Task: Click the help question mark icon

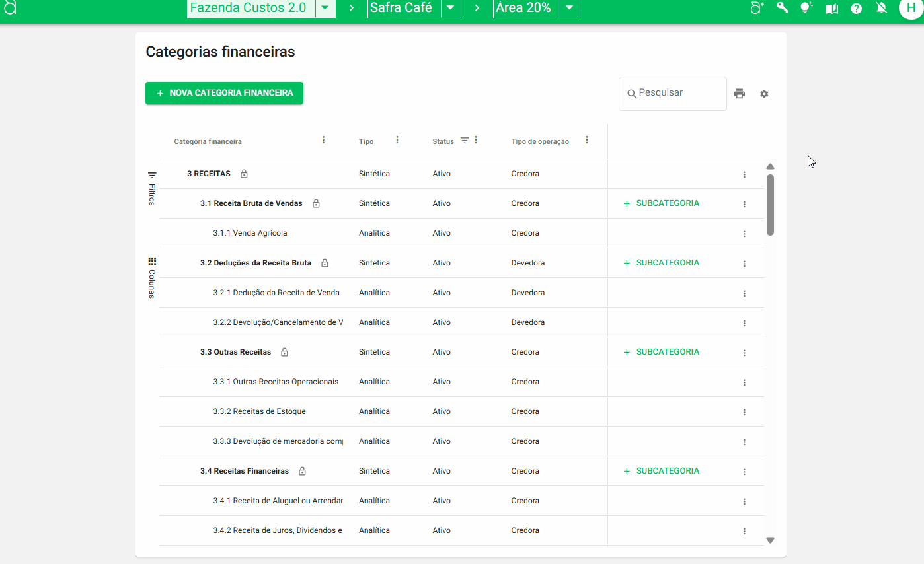Action: coord(856,9)
